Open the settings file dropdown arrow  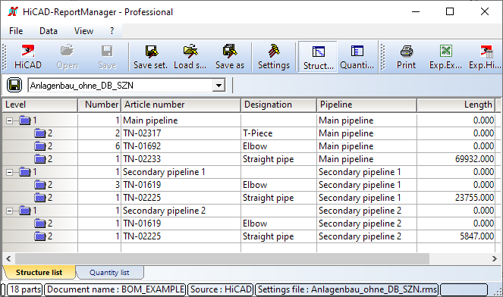(218, 86)
